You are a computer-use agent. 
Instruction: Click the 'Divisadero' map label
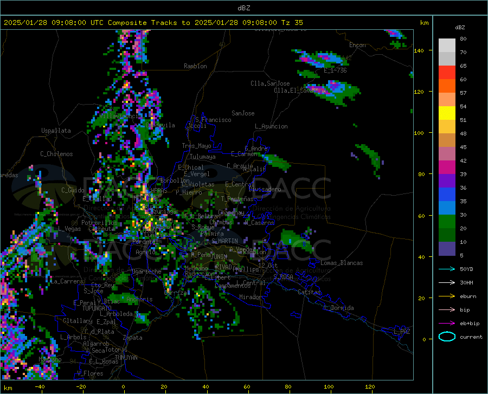point(265,189)
